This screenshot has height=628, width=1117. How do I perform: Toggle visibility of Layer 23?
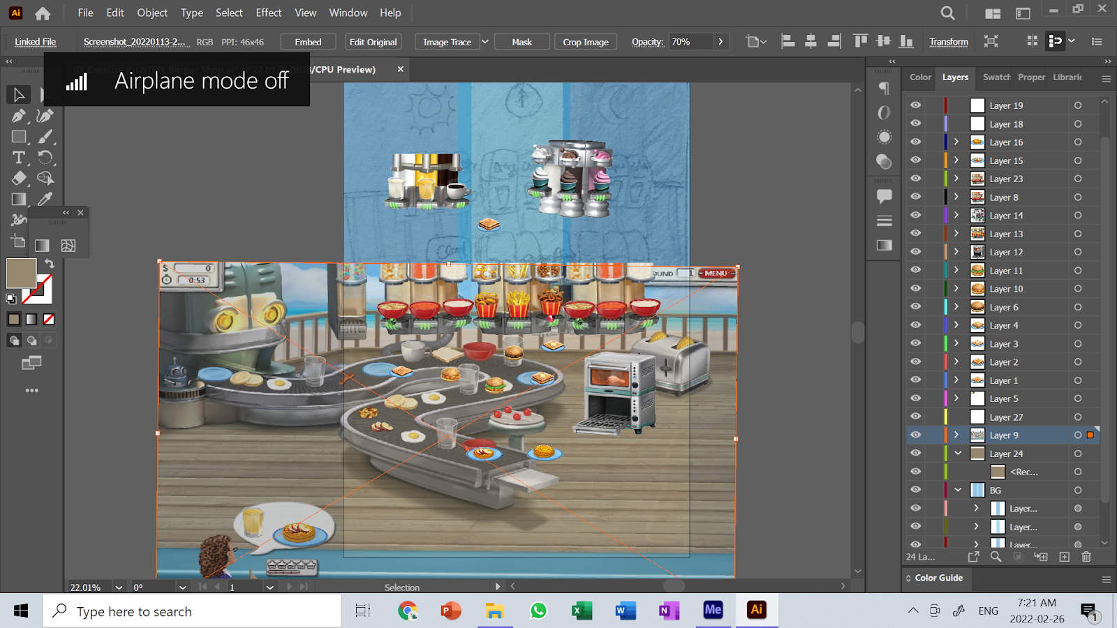[916, 179]
